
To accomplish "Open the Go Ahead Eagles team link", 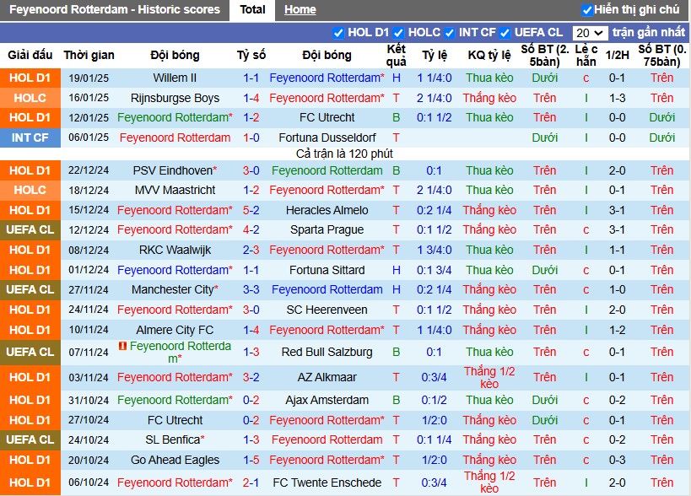I will [175, 460].
